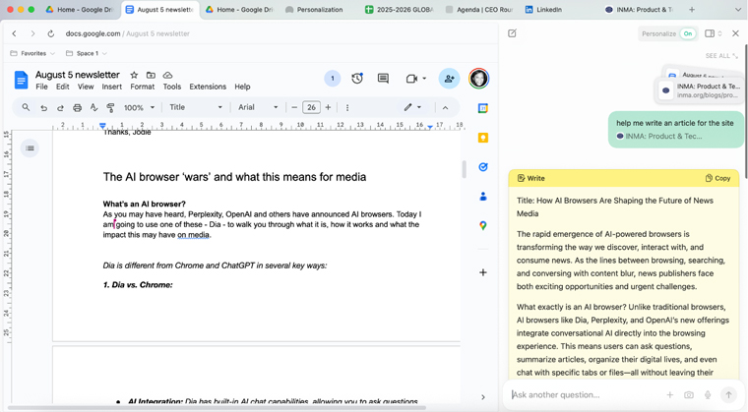Screen dimensions: 748x412
Task: Open Contacts side panel
Action: 483,196
